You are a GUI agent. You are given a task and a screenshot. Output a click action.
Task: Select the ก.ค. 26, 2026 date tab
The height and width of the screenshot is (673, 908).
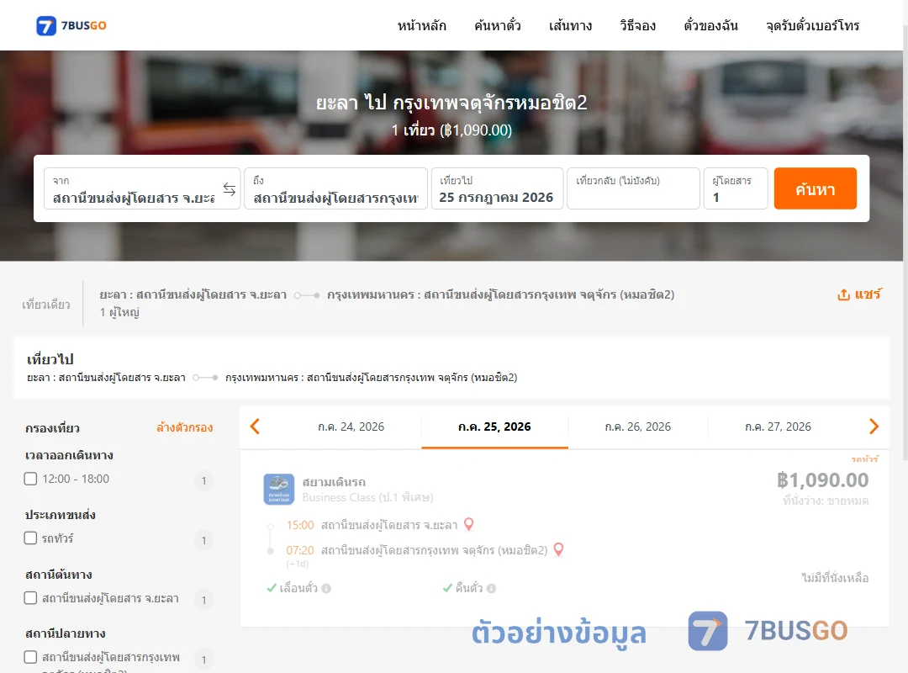pyautogui.click(x=637, y=427)
